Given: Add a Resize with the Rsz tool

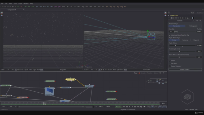Looking at the screenshot, I should [99, 7].
